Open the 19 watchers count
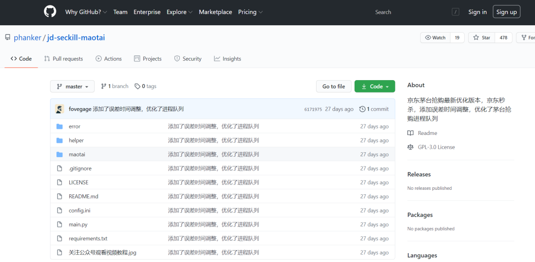This screenshot has height=262, width=535. coord(457,38)
